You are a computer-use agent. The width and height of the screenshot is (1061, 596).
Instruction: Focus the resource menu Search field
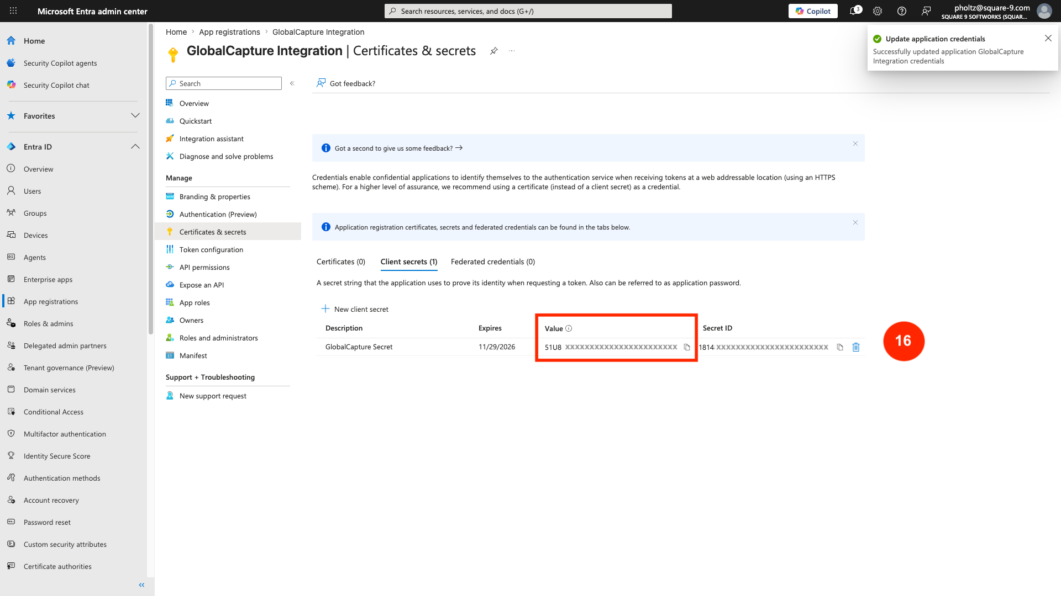(x=224, y=83)
